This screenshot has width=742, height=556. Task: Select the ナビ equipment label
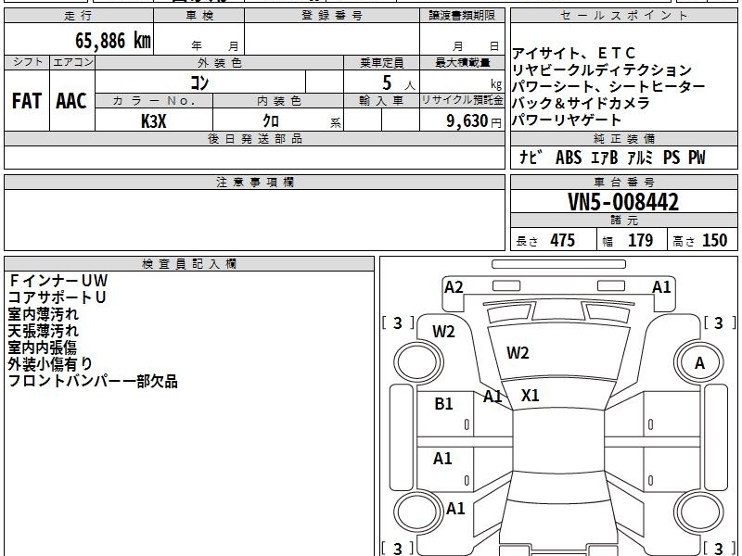pos(530,157)
